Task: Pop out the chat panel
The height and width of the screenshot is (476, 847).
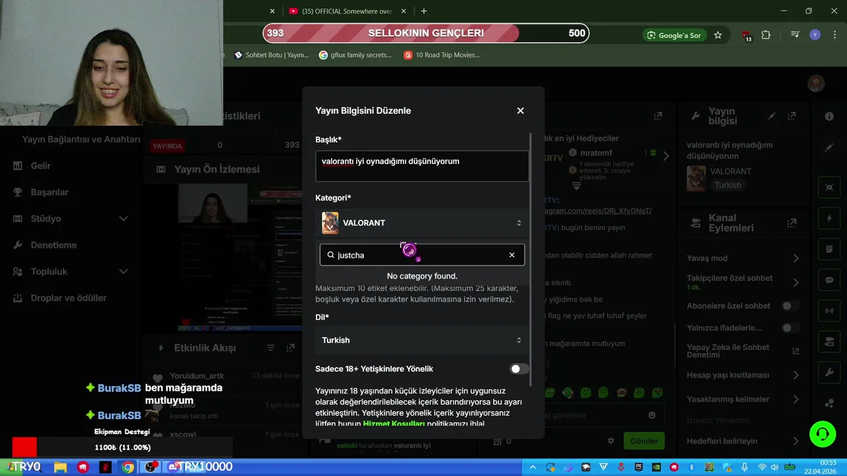Action: (658, 116)
